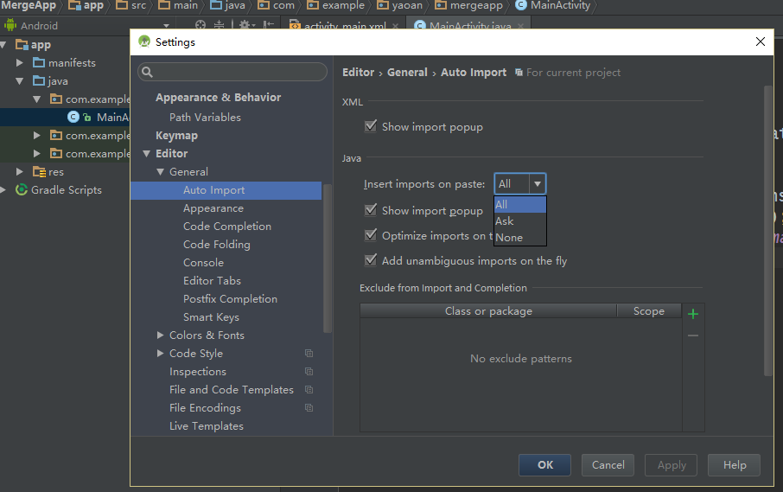Click the plus icon to add exclude pattern
This screenshot has width=783, height=492.
692,314
